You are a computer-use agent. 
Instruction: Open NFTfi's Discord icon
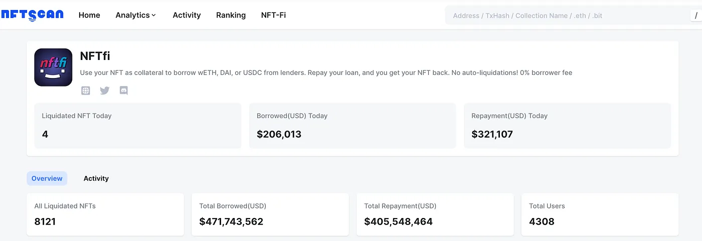tap(123, 90)
